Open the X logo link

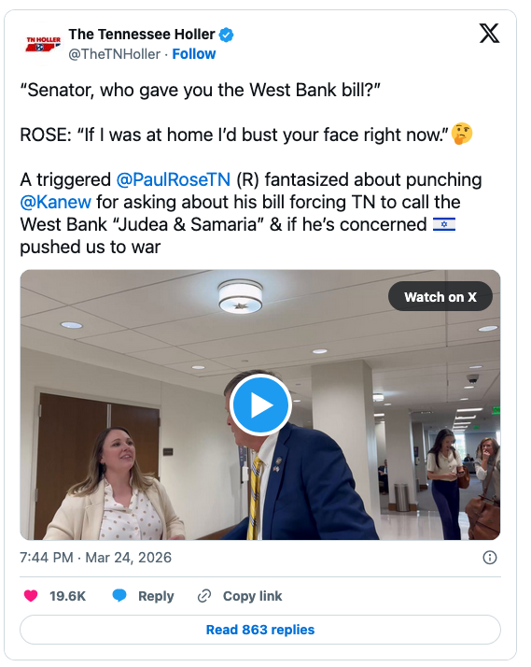(x=489, y=34)
